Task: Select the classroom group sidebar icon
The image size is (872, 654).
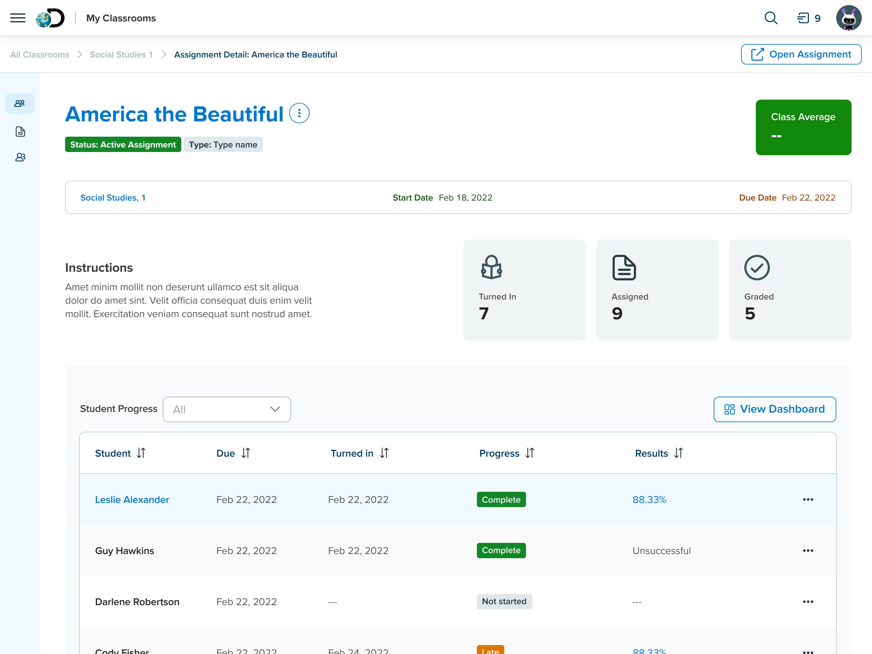Action: tap(20, 103)
